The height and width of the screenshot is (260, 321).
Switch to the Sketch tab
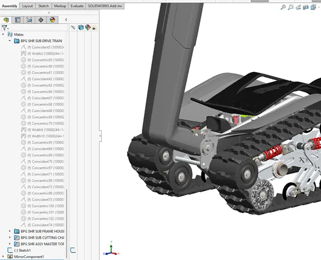(x=44, y=6)
